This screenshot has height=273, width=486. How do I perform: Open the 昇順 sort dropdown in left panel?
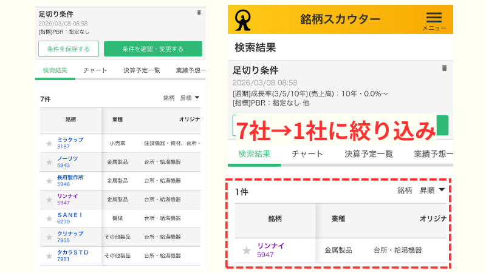(190, 98)
